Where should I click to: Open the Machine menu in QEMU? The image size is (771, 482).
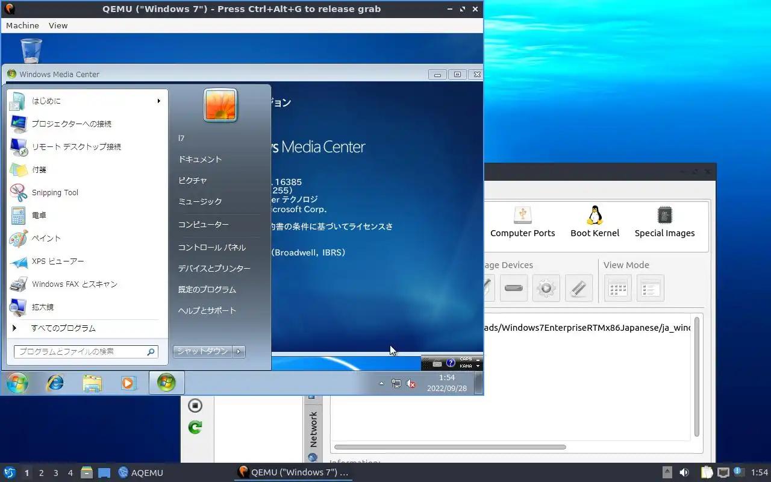22,25
